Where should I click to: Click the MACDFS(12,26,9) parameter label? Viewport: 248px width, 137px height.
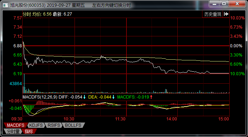[x=40, y=97]
